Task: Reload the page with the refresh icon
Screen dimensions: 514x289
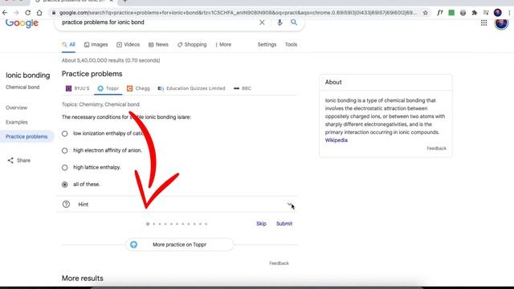Action: pos(28,13)
